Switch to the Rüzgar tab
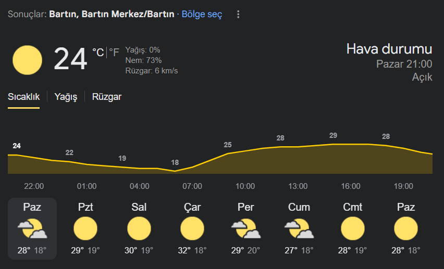The height and width of the screenshot is (269, 444). tap(107, 97)
